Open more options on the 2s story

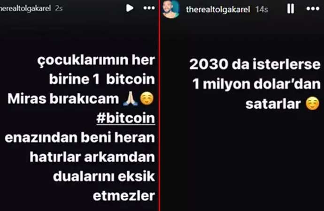[149, 8]
